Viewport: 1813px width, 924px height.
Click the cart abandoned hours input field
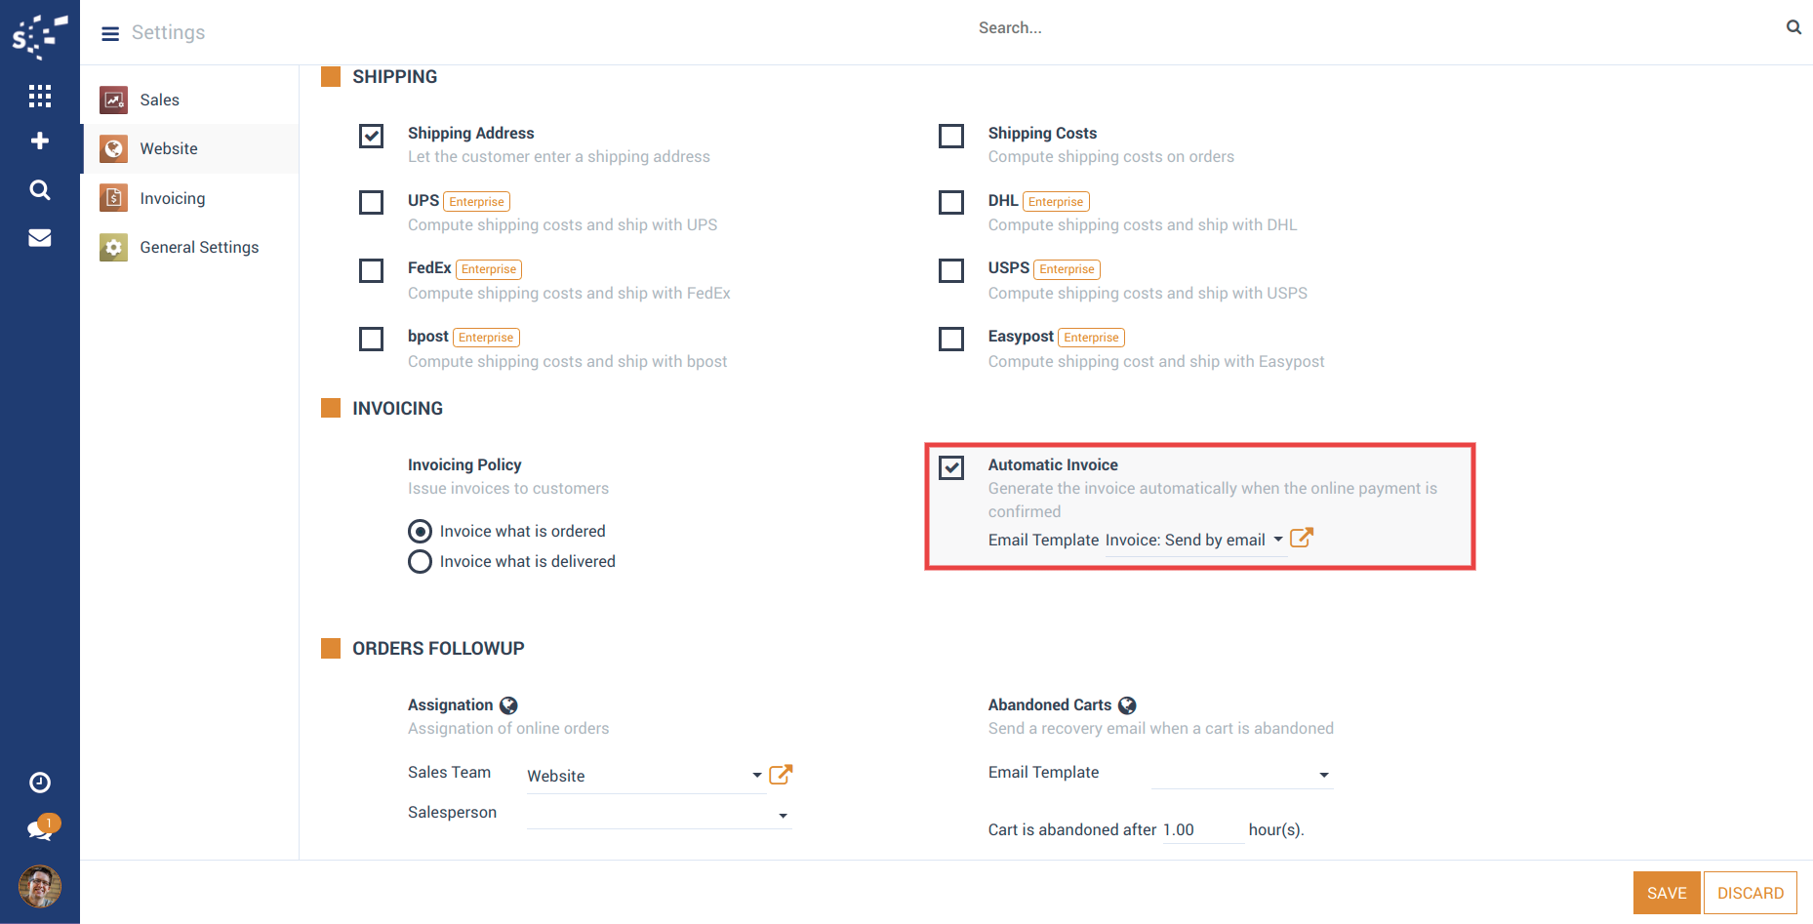[x=1202, y=830]
